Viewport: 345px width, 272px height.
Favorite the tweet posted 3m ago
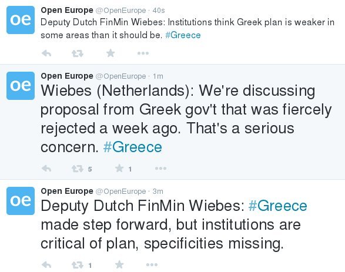point(119,264)
